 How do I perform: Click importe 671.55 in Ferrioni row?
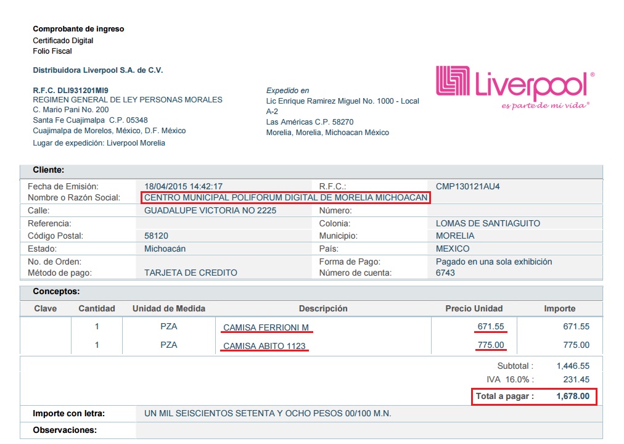click(x=577, y=326)
